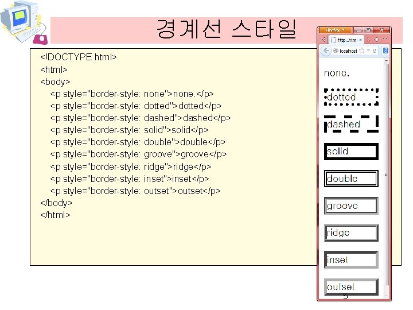Open the list all tabs dropdown
This screenshot has height=310, width=413.
tap(385, 39)
